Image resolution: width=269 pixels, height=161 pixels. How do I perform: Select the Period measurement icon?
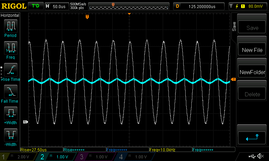[10, 26]
